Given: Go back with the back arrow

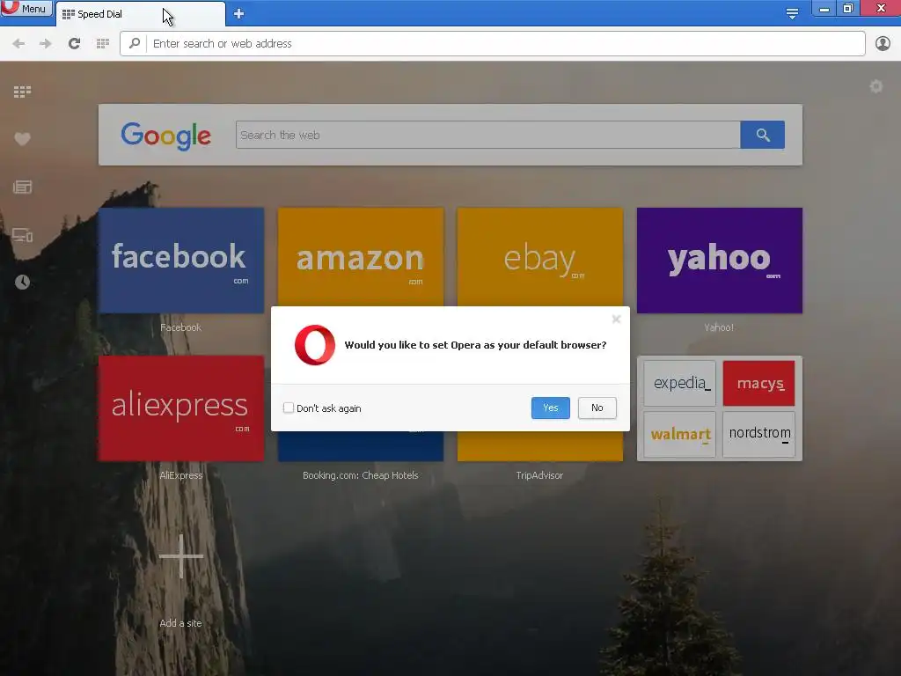Looking at the screenshot, I should (18, 44).
